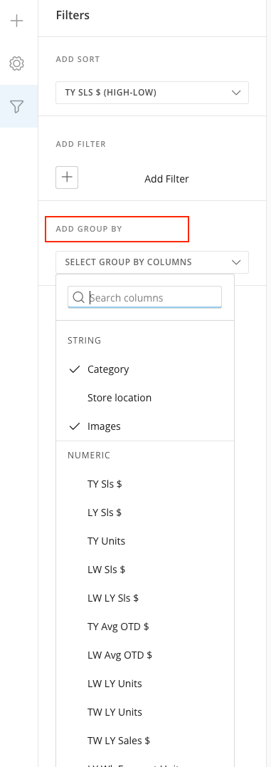Click the Add Filter label
This screenshot has width=271, height=767.
pos(166,179)
